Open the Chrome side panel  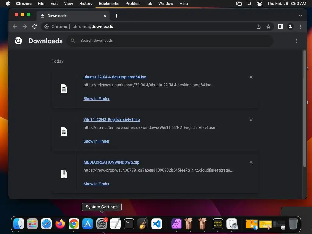281,27
